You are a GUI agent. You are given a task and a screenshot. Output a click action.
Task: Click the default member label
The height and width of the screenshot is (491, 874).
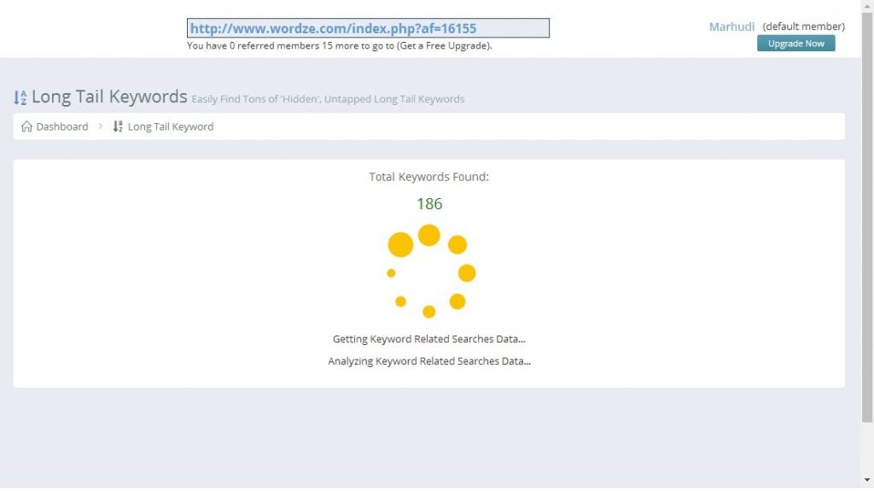803,26
